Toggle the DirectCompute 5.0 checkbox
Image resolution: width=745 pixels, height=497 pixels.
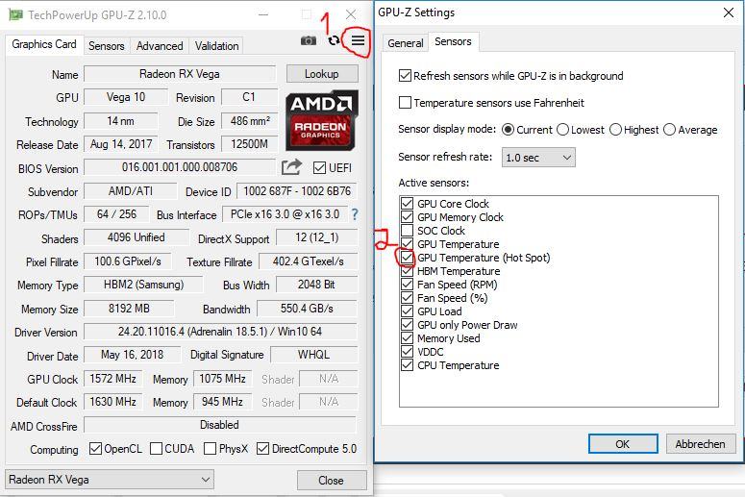coord(262,449)
